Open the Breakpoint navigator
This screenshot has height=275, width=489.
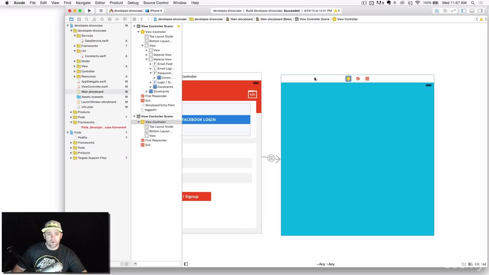[x=117, y=19]
